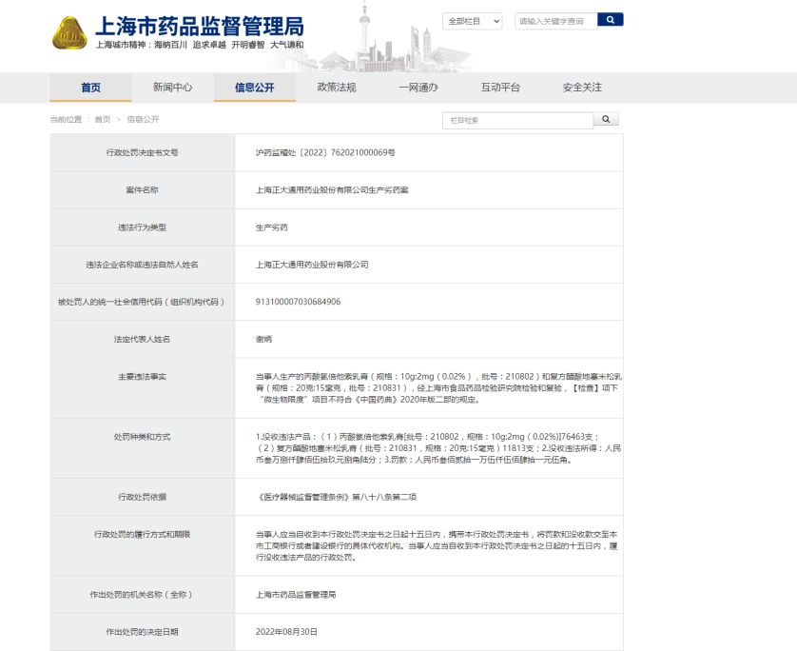Click the penalty text starting 1.没收违法产品
797x651 pixels.
438,448
